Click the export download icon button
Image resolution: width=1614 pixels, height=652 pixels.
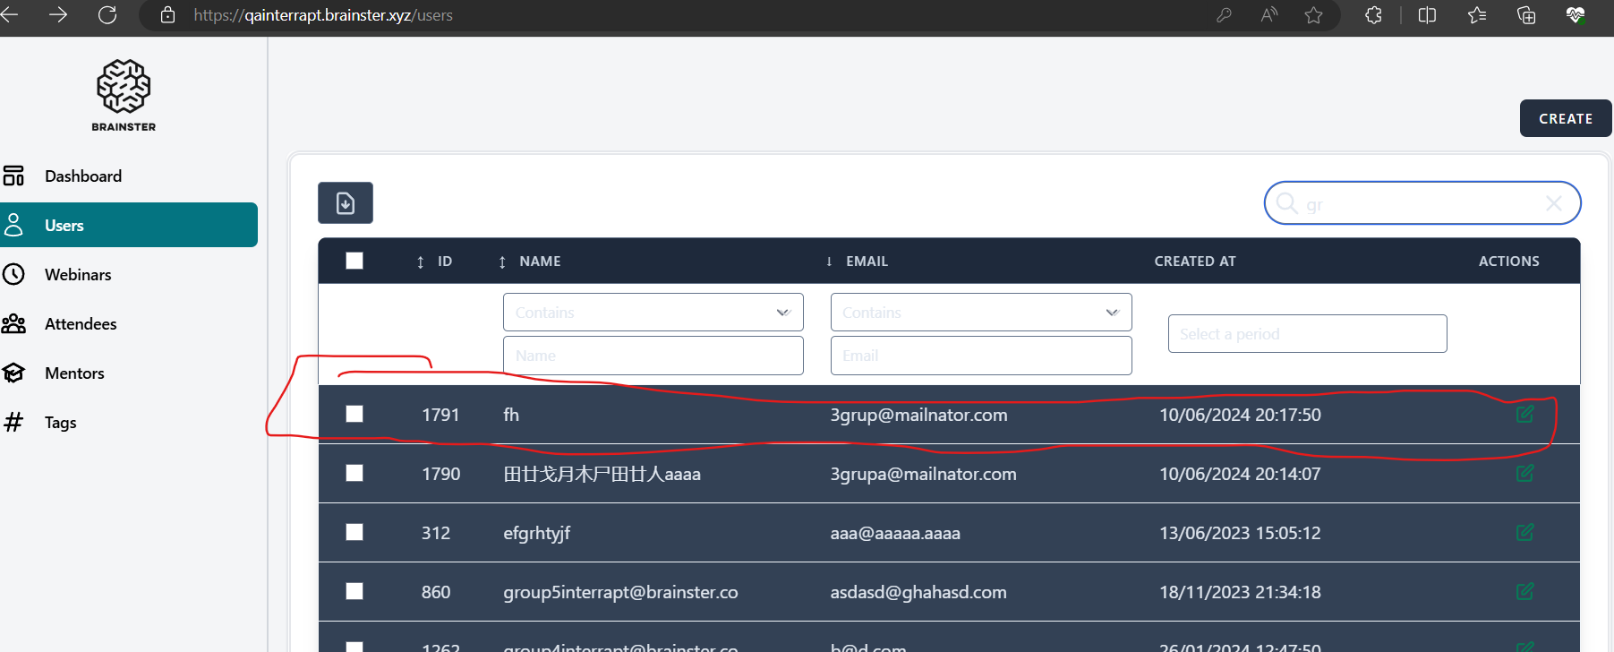(345, 203)
